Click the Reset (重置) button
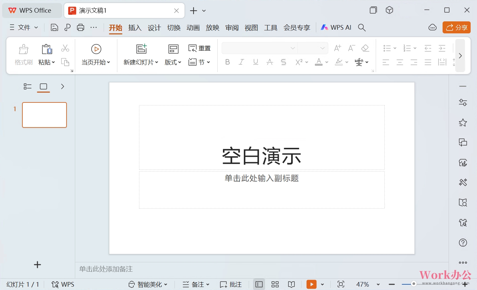This screenshot has width=477, height=290. point(200,48)
